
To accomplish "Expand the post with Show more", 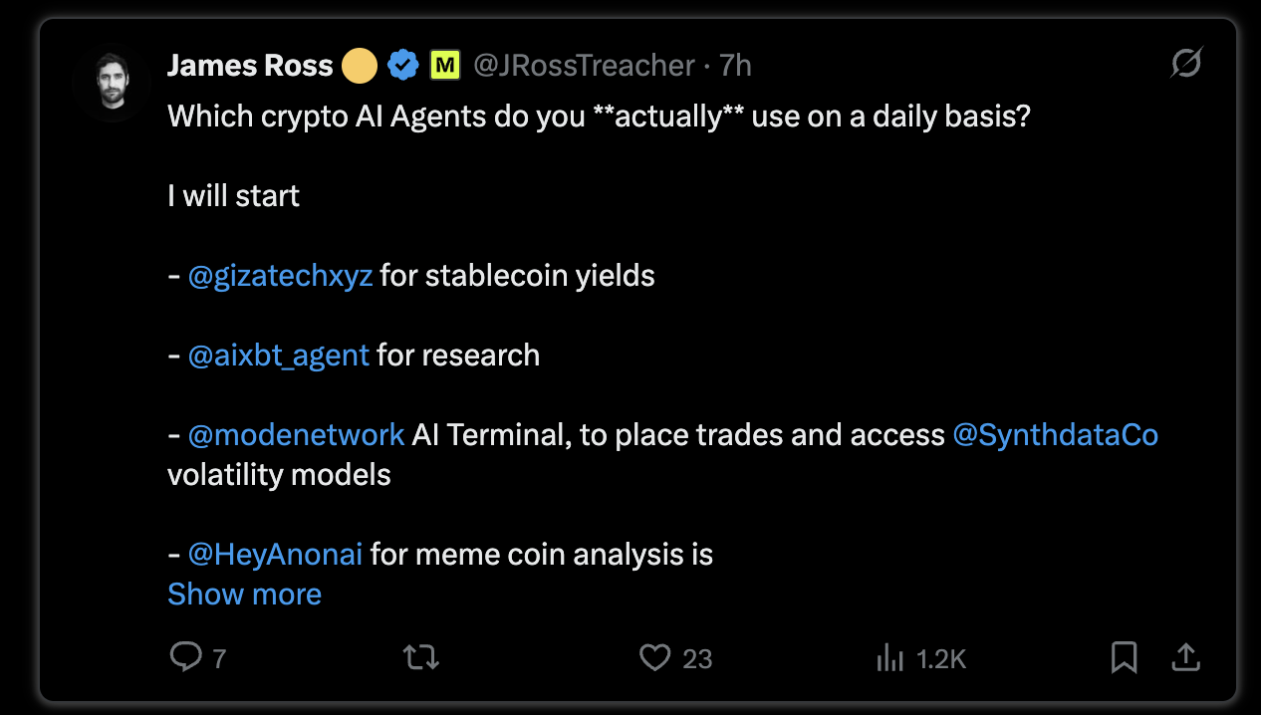I will coord(244,594).
